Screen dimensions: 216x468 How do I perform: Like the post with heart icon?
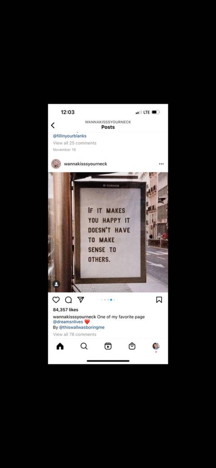pyautogui.click(x=56, y=300)
